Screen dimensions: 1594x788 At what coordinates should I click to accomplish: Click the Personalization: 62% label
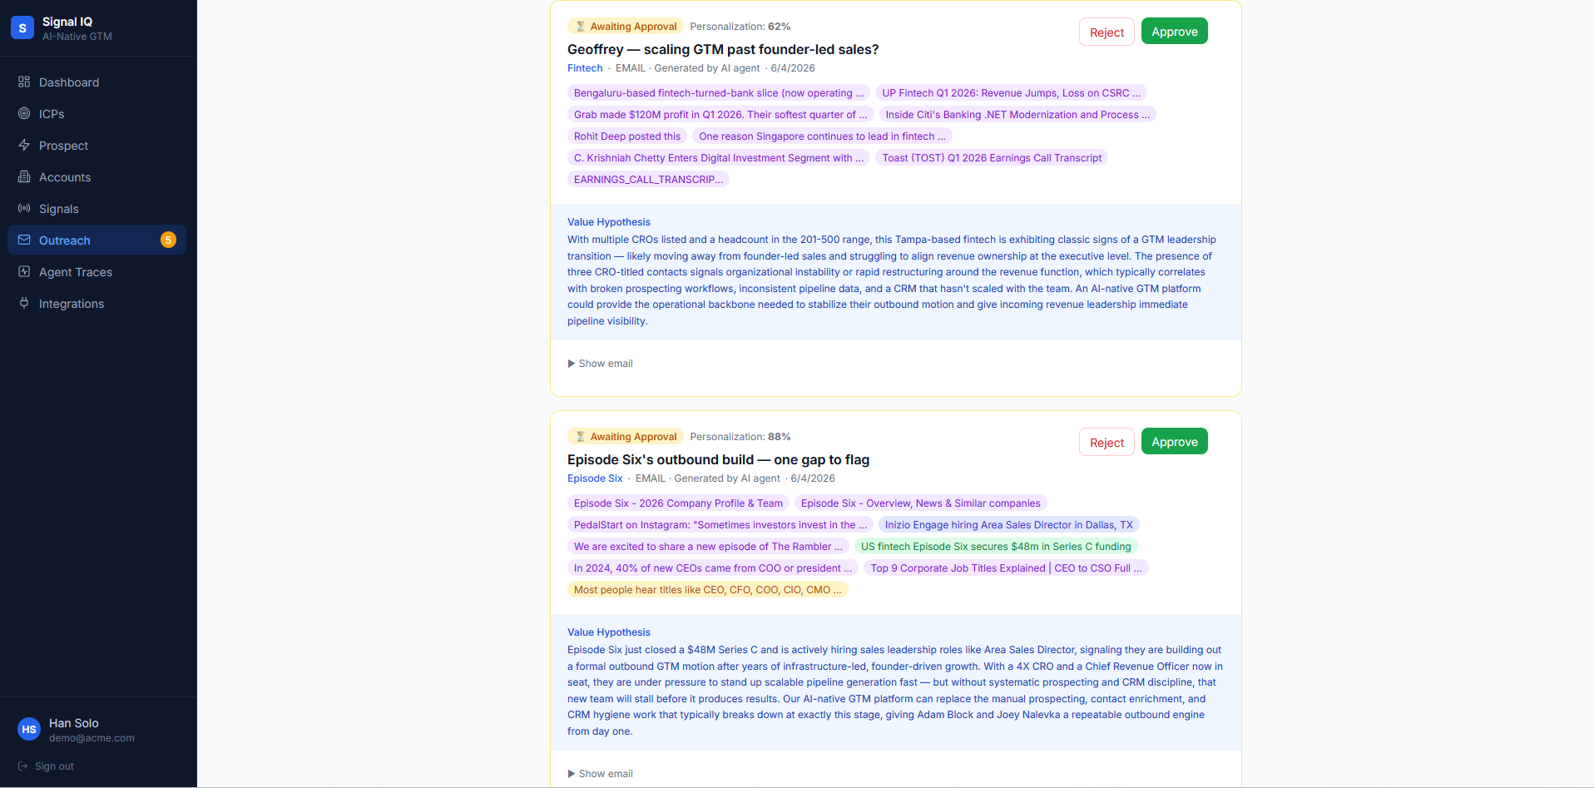740,27
